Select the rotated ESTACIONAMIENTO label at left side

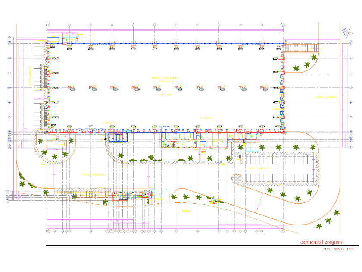coord(30,76)
